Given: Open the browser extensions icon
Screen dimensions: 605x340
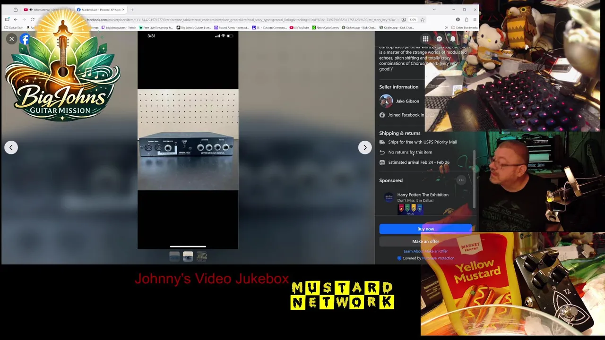Looking at the screenshot, I should tap(466, 20).
